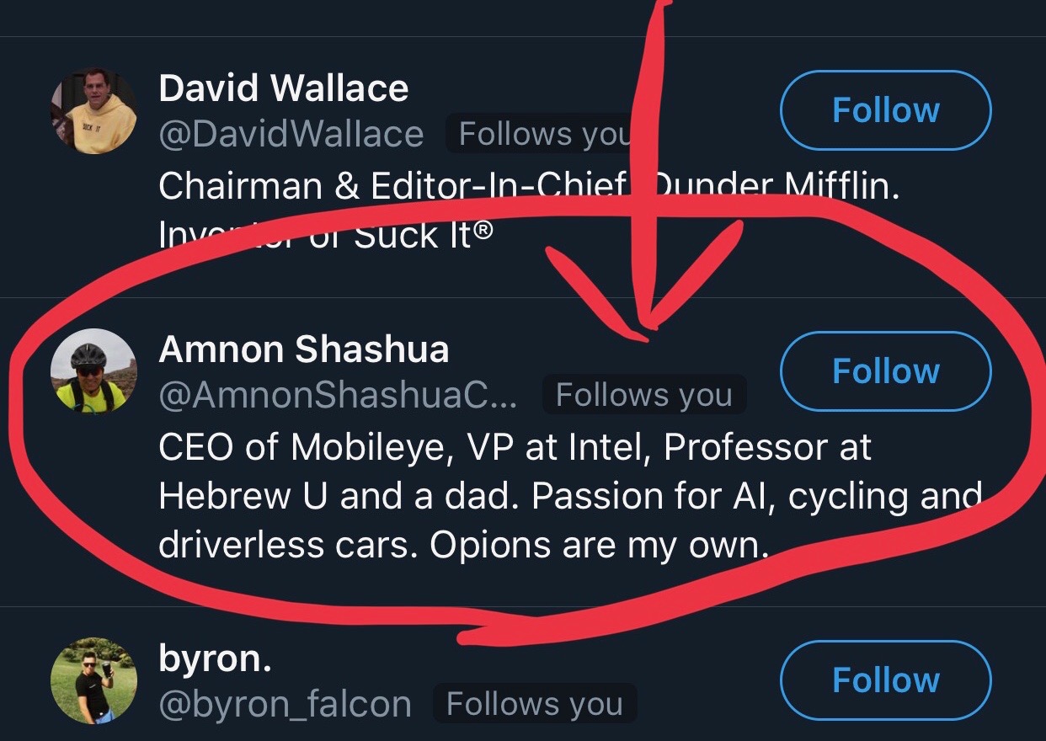The image size is (1046, 741).
Task: Tap Follows you badge beside @AmnonShashuaC...
Action: click(x=644, y=396)
